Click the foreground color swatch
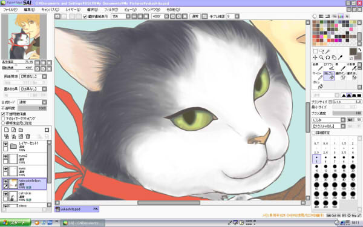Viewport: 363px width, 227px height. [353, 51]
